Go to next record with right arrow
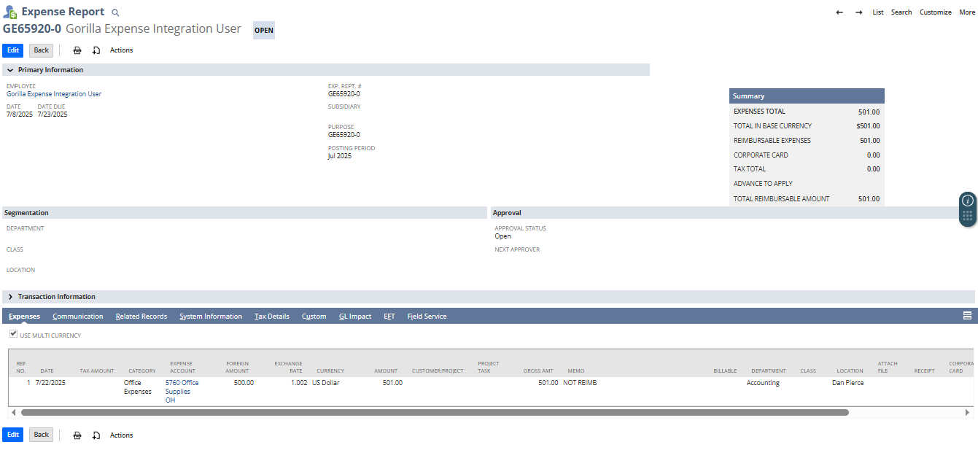The height and width of the screenshot is (450, 978). pos(858,12)
